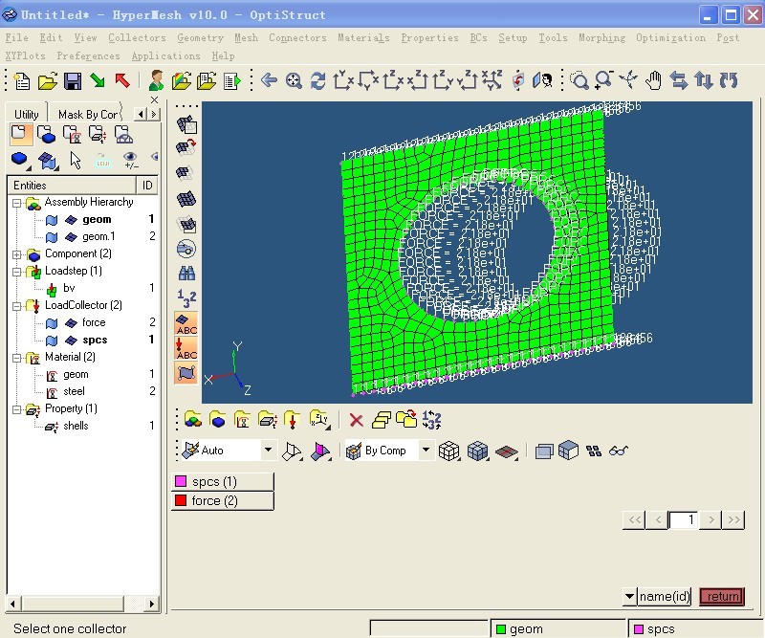Select the force (2) collector button
This screenshot has width=765, height=638.
click(x=223, y=501)
